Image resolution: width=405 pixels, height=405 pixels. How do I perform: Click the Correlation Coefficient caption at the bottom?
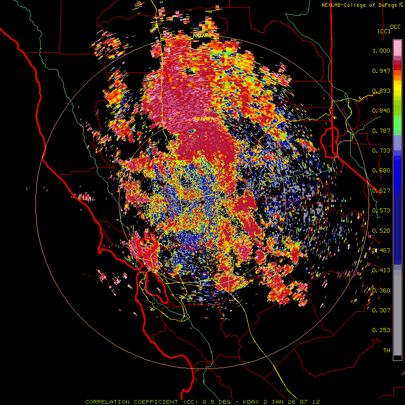tap(202, 402)
